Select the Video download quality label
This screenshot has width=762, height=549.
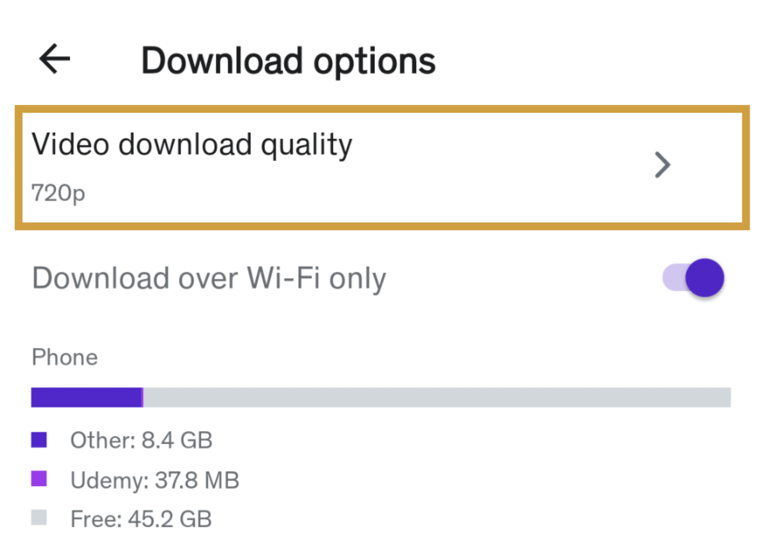(191, 144)
